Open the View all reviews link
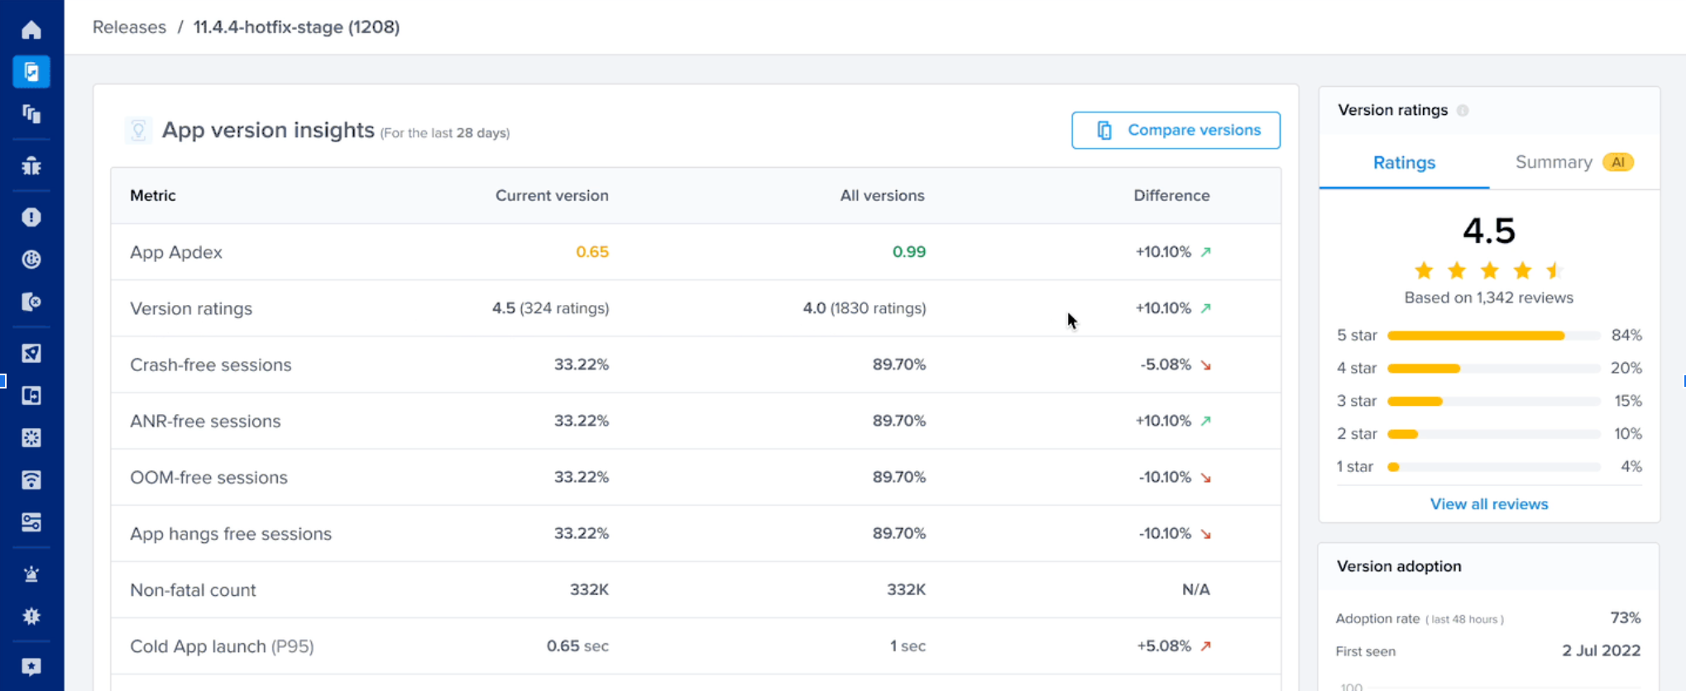The height and width of the screenshot is (691, 1686). [x=1489, y=504]
